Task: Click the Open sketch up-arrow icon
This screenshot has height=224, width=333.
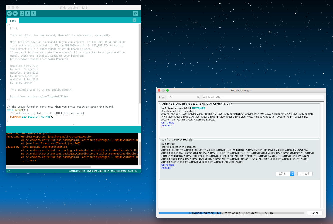Action: (28, 13)
